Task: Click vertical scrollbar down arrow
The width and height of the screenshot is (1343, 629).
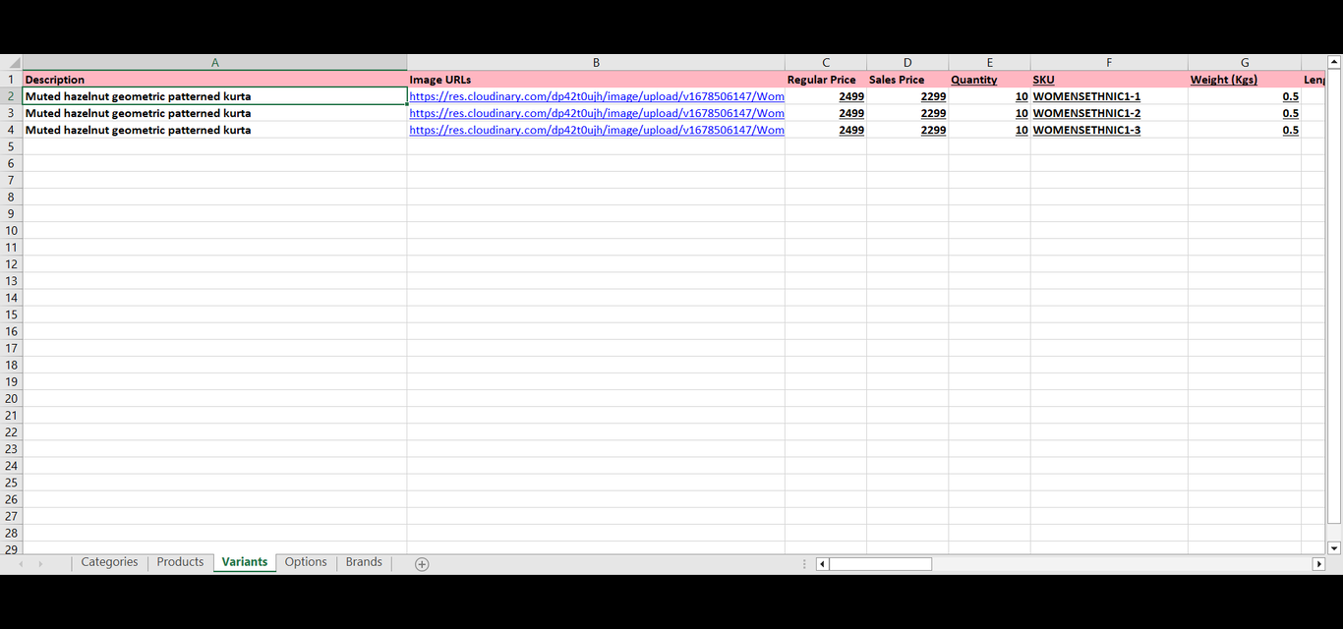Action: 1334,547
